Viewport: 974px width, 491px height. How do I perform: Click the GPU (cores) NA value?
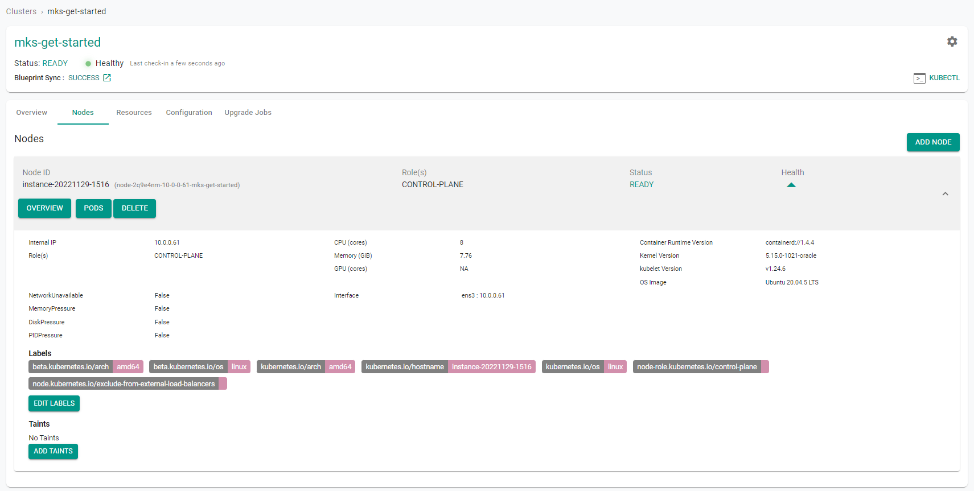pos(464,269)
